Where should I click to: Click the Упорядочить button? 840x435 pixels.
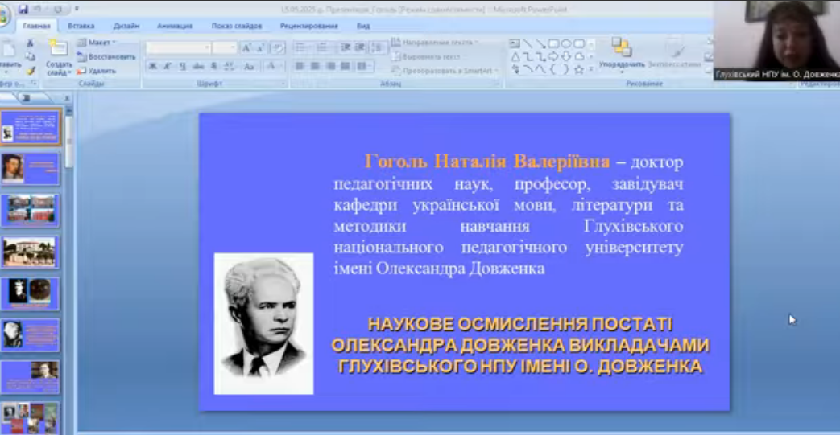point(622,55)
